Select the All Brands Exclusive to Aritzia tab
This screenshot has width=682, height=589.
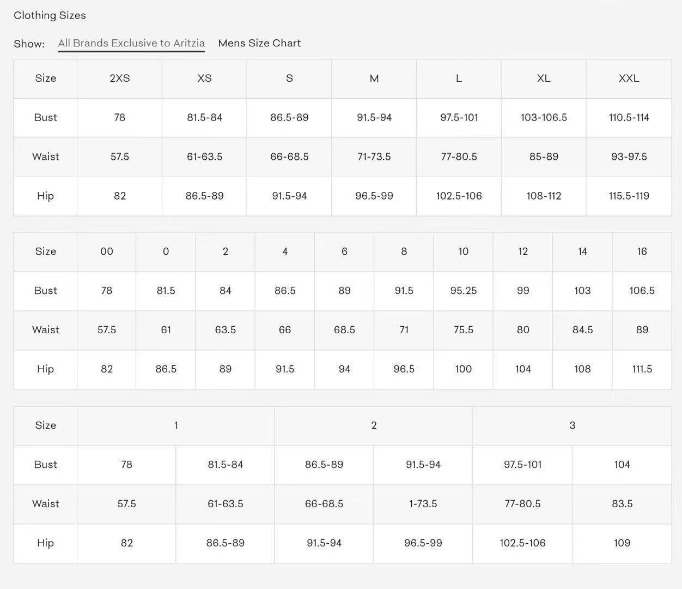pos(131,43)
